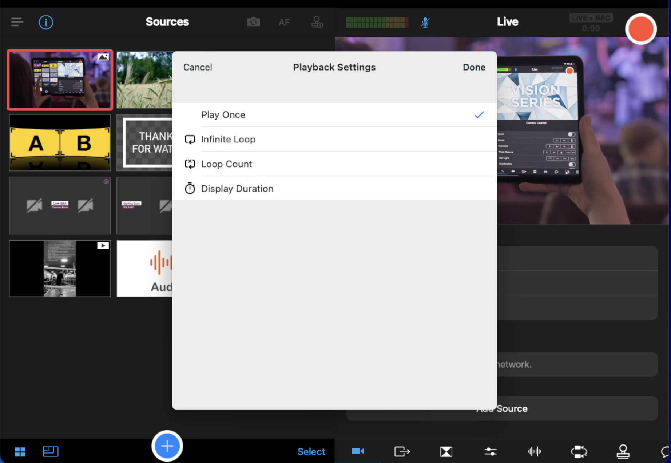
Task: Click the Add Source button
Action: (x=502, y=409)
